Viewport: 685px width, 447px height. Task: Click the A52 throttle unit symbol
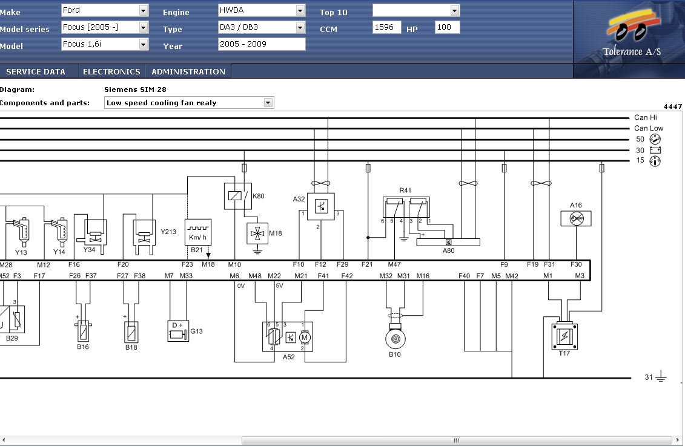pyautogui.click(x=288, y=337)
